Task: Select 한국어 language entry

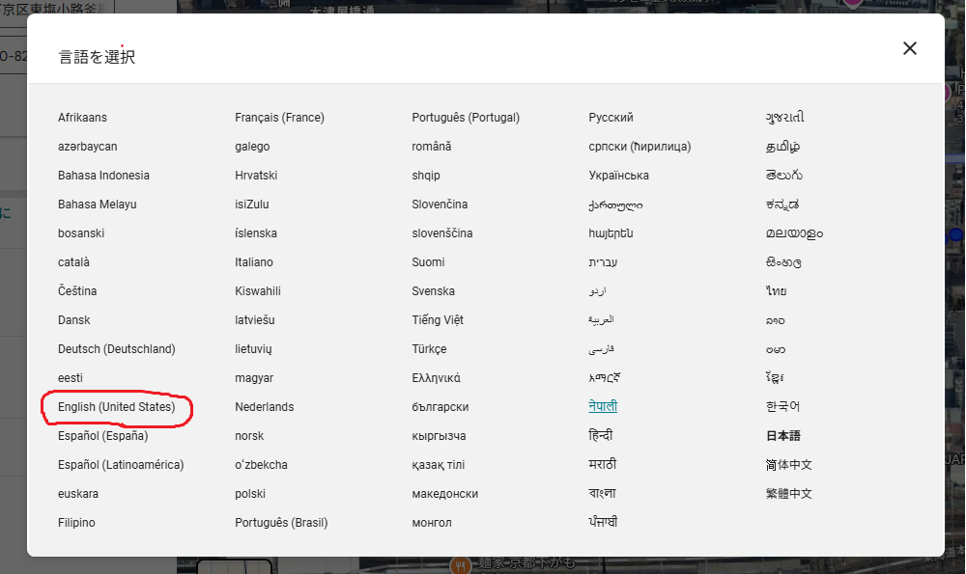Action: point(782,406)
